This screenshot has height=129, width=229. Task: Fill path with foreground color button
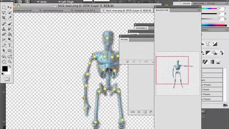coord(127,62)
